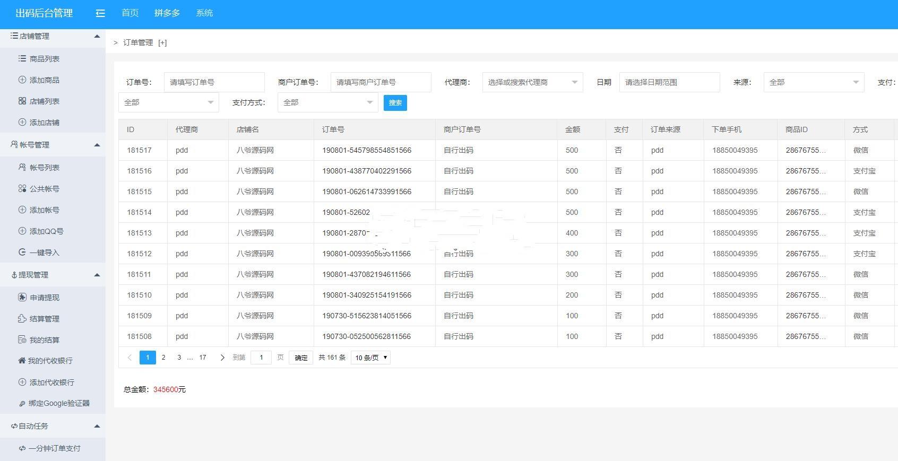Click the total amount 345600
Viewport: 898px width, 461px height.
pyautogui.click(x=166, y=390)
